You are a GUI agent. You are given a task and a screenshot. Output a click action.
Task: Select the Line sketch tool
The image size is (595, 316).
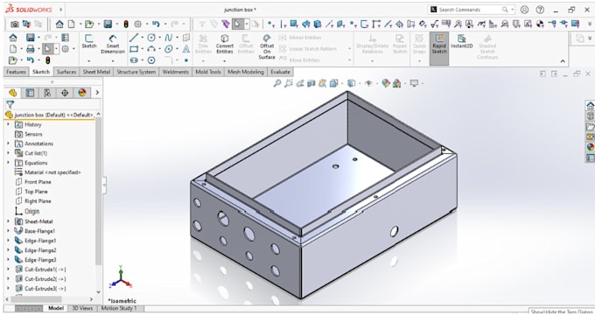[x=134, y=38]
